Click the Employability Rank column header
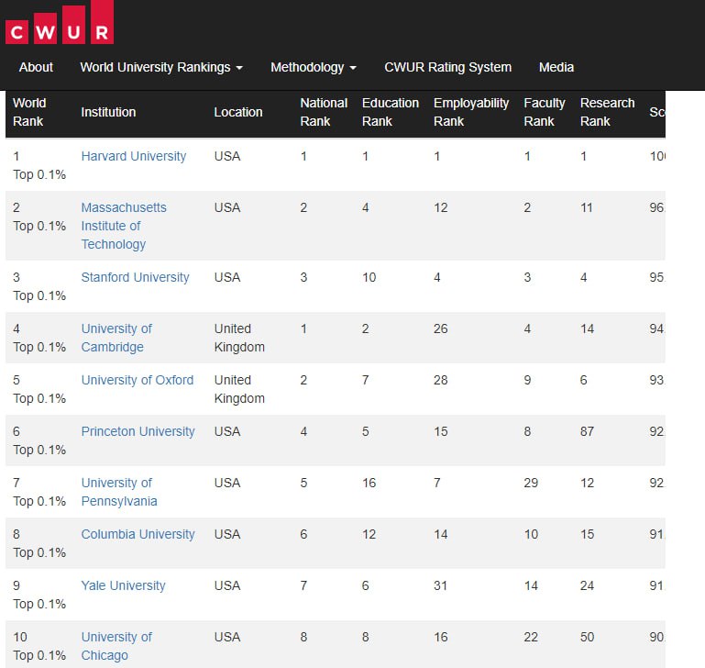Image resolution: width=705 pixels, height=668 pixels. click(x=470, y=112)
